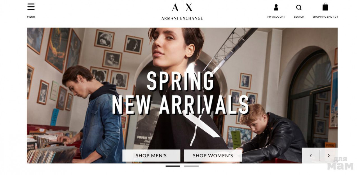Viewport: 359px width, 175px height.
Task: Click the A|X logo mark
Action: pyautogui.click(x=182, y=7)
